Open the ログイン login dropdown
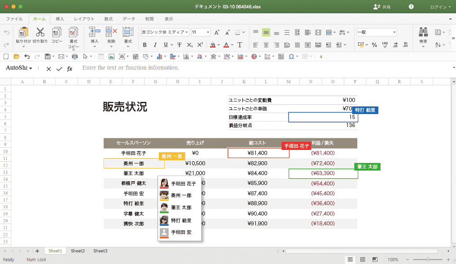 tap(441, 7)
